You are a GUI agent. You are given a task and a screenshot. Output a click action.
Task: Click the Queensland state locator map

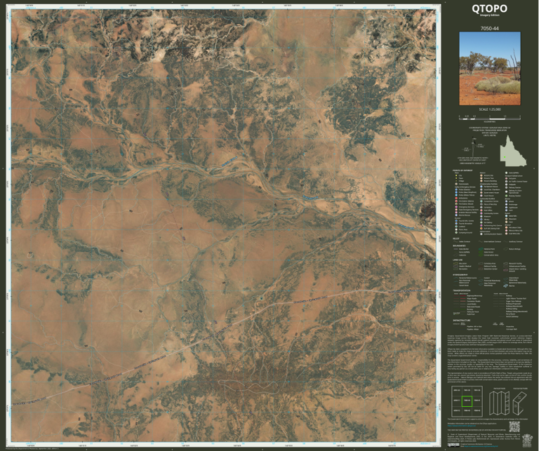512,151
